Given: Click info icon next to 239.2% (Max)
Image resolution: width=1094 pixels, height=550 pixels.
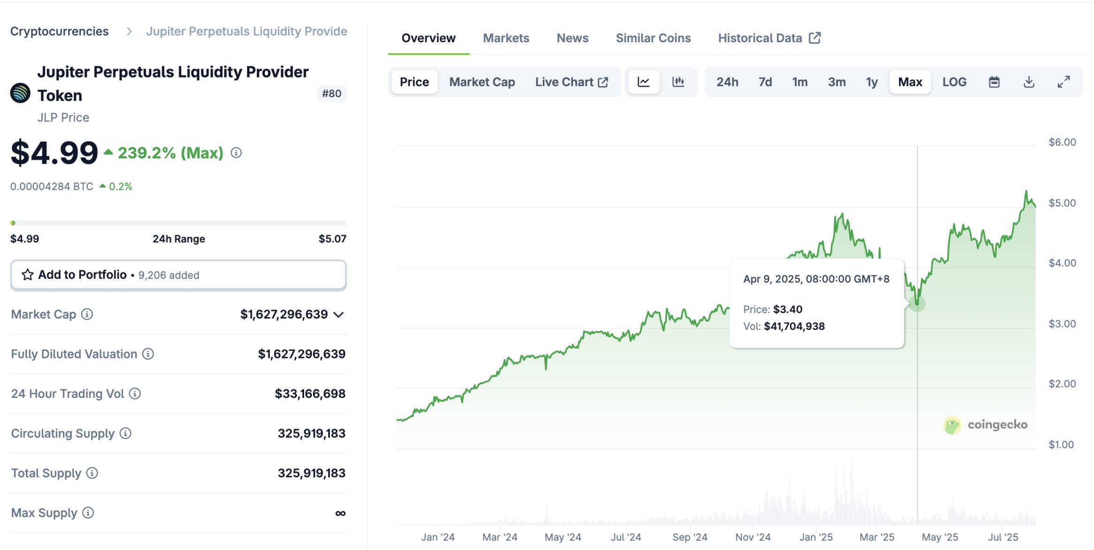Looking at the screenshot, I should point(236,153).
